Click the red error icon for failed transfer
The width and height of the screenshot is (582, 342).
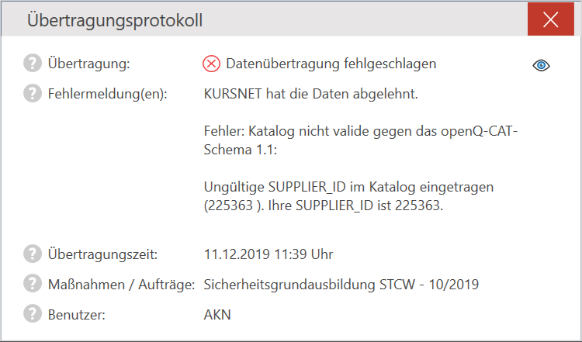click(212, 64)
